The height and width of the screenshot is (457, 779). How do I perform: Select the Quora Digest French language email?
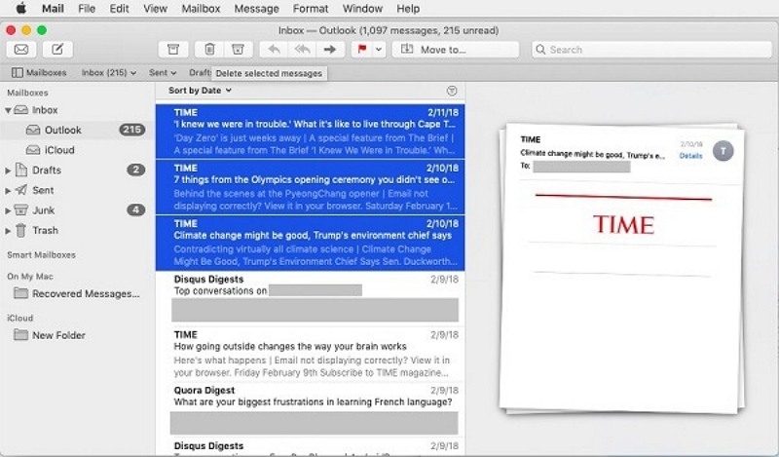pos(310,410)
